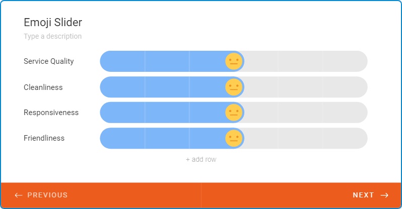Rename the Service Quality row label

tap(49, 61)
